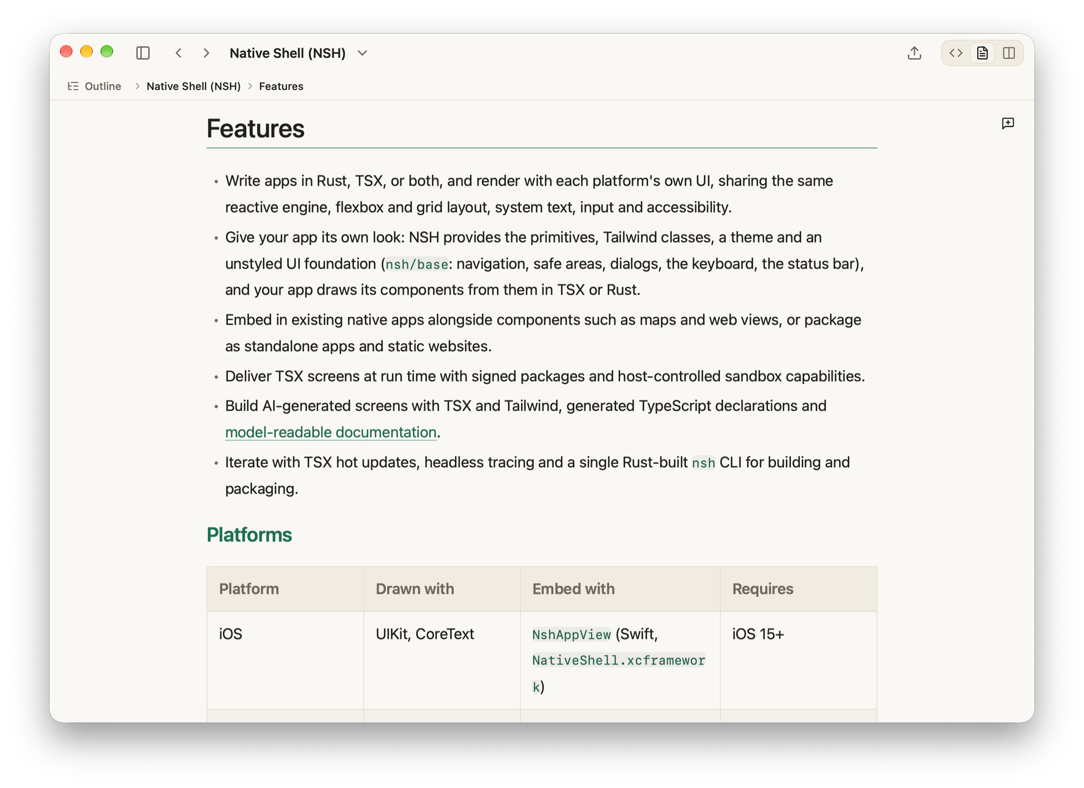Click the share/export icon
This screenshot has width=1084, height=788.
pos(914,53)
